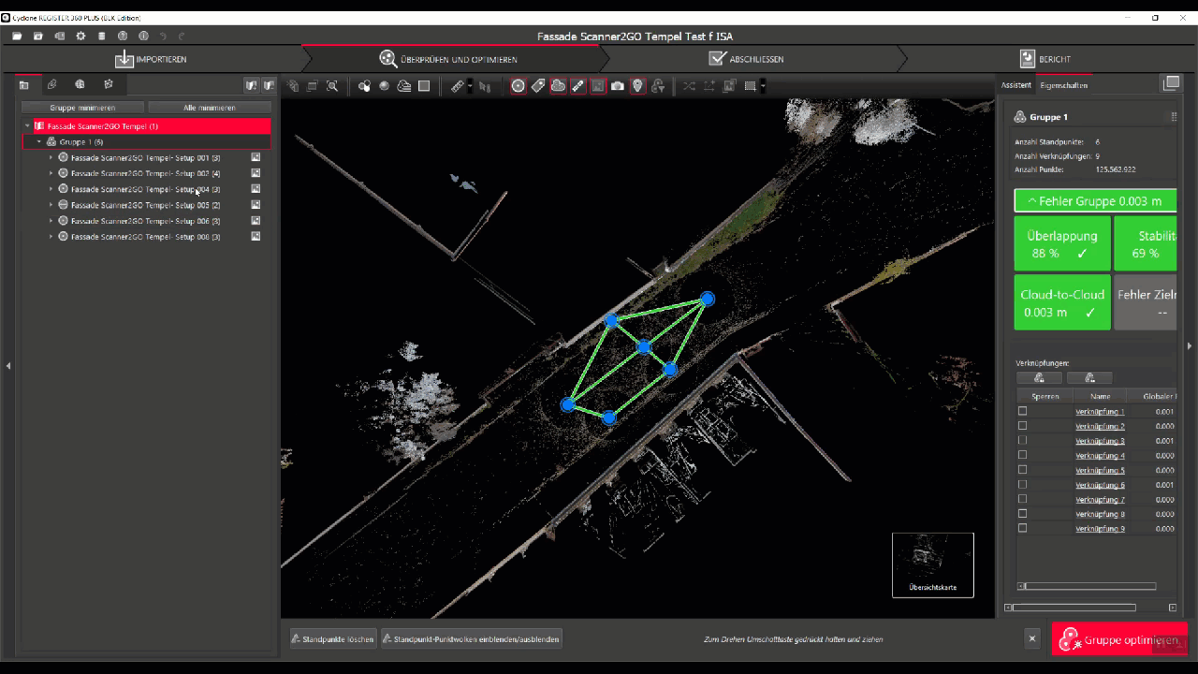Image resolution: width=1198 pixels, height=674 pixels.
Task: Toggle image icon for Setup 001 row
Action: point(256,157)
